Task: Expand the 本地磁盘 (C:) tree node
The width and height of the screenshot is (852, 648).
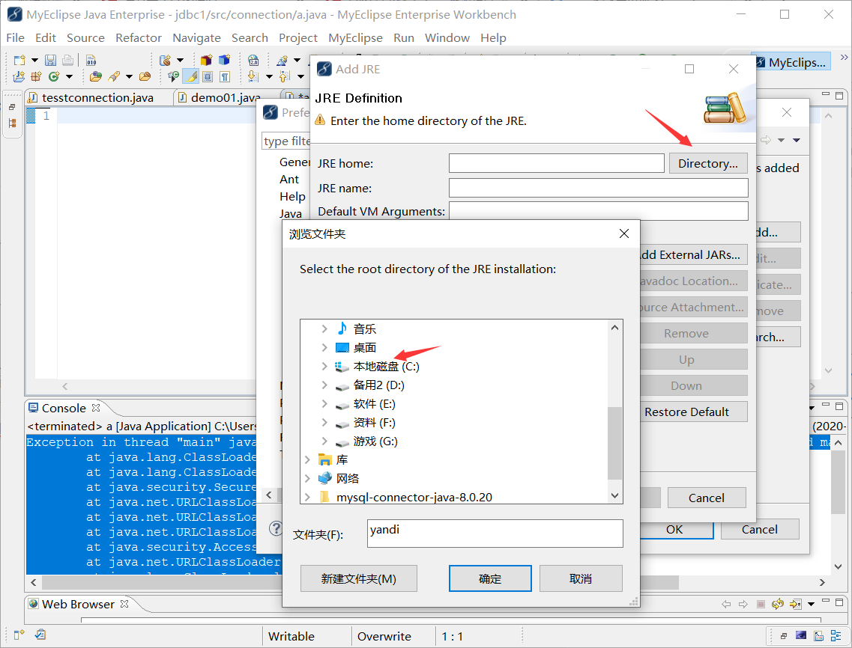Action: point(324,367)
